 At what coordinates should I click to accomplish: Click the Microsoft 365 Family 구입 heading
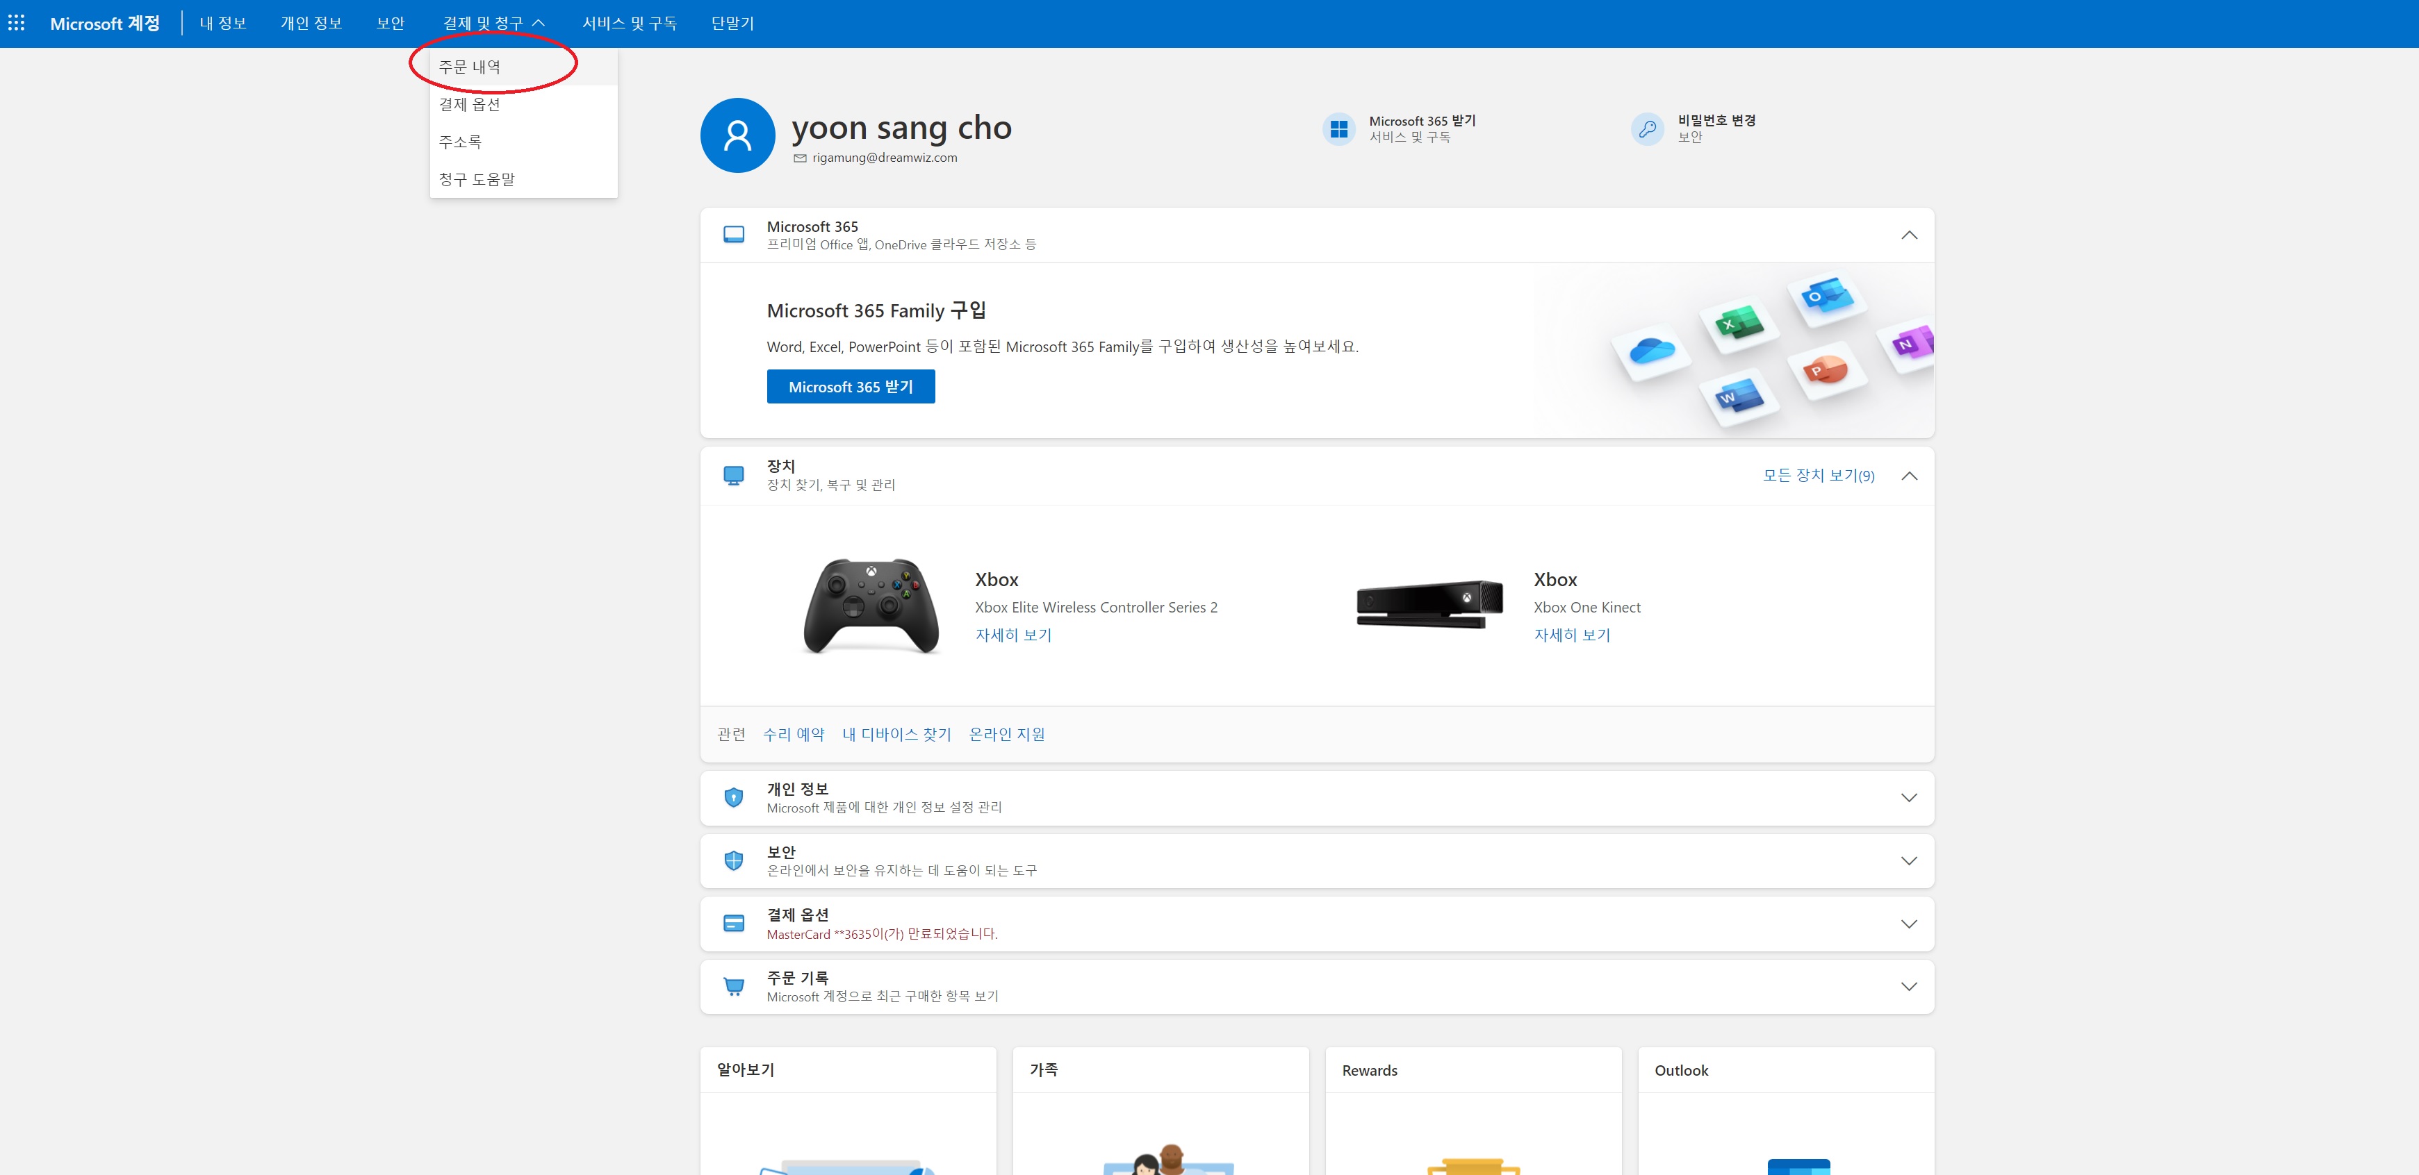876,310
